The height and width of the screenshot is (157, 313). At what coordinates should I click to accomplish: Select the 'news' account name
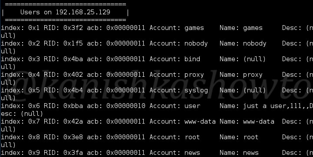(192, 153)
